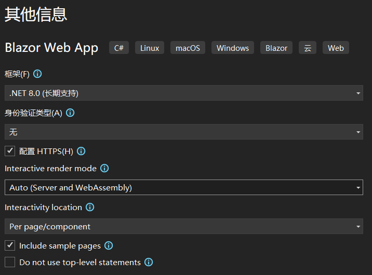Image resolution: width=372 pixels, height=275 pixels.
Task: Click the info icon beside 身份验证类型(A)
Action: 70,113
